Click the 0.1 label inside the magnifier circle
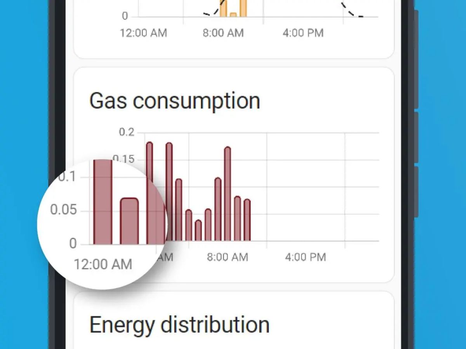This screenshot has width=466, height=349. [x=67, y=177]
